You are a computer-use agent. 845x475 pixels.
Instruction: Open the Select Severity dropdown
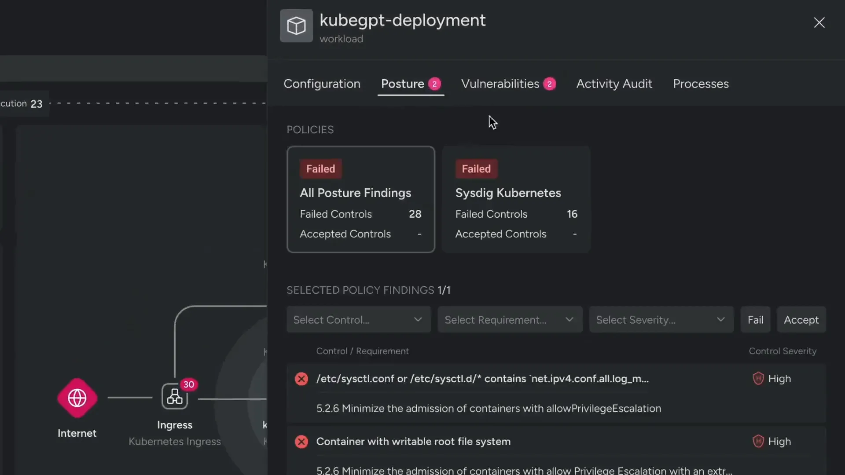661,320
